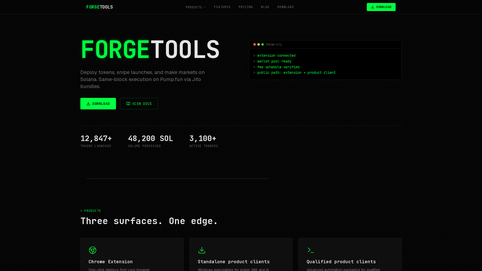Click the large FORGETOOLS hero heading
This screenshot has width=482, height=271.
[x=150, y=49]
